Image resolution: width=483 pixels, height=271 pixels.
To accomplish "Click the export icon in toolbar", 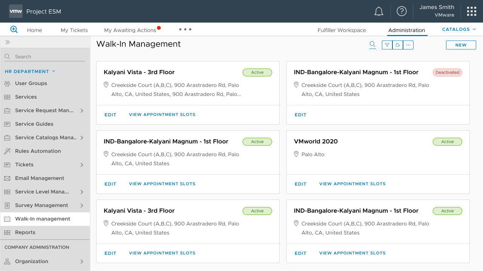I will [398, 45].
